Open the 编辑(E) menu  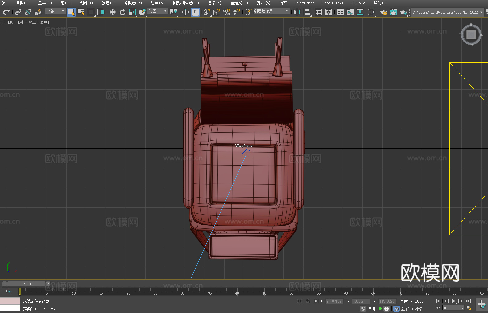pyautogui.click(x=22, y=3)
